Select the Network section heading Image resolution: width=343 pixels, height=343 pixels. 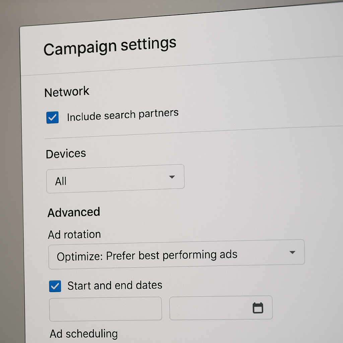coord(67,92)
